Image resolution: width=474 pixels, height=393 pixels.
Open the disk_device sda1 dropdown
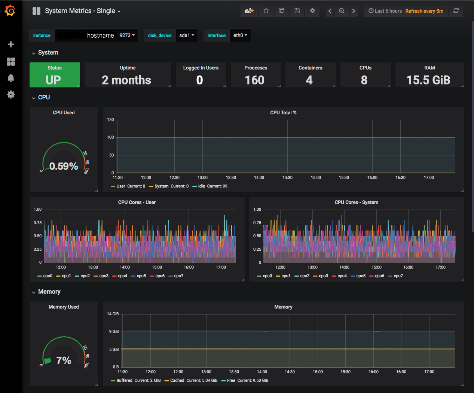click(186, 35)
